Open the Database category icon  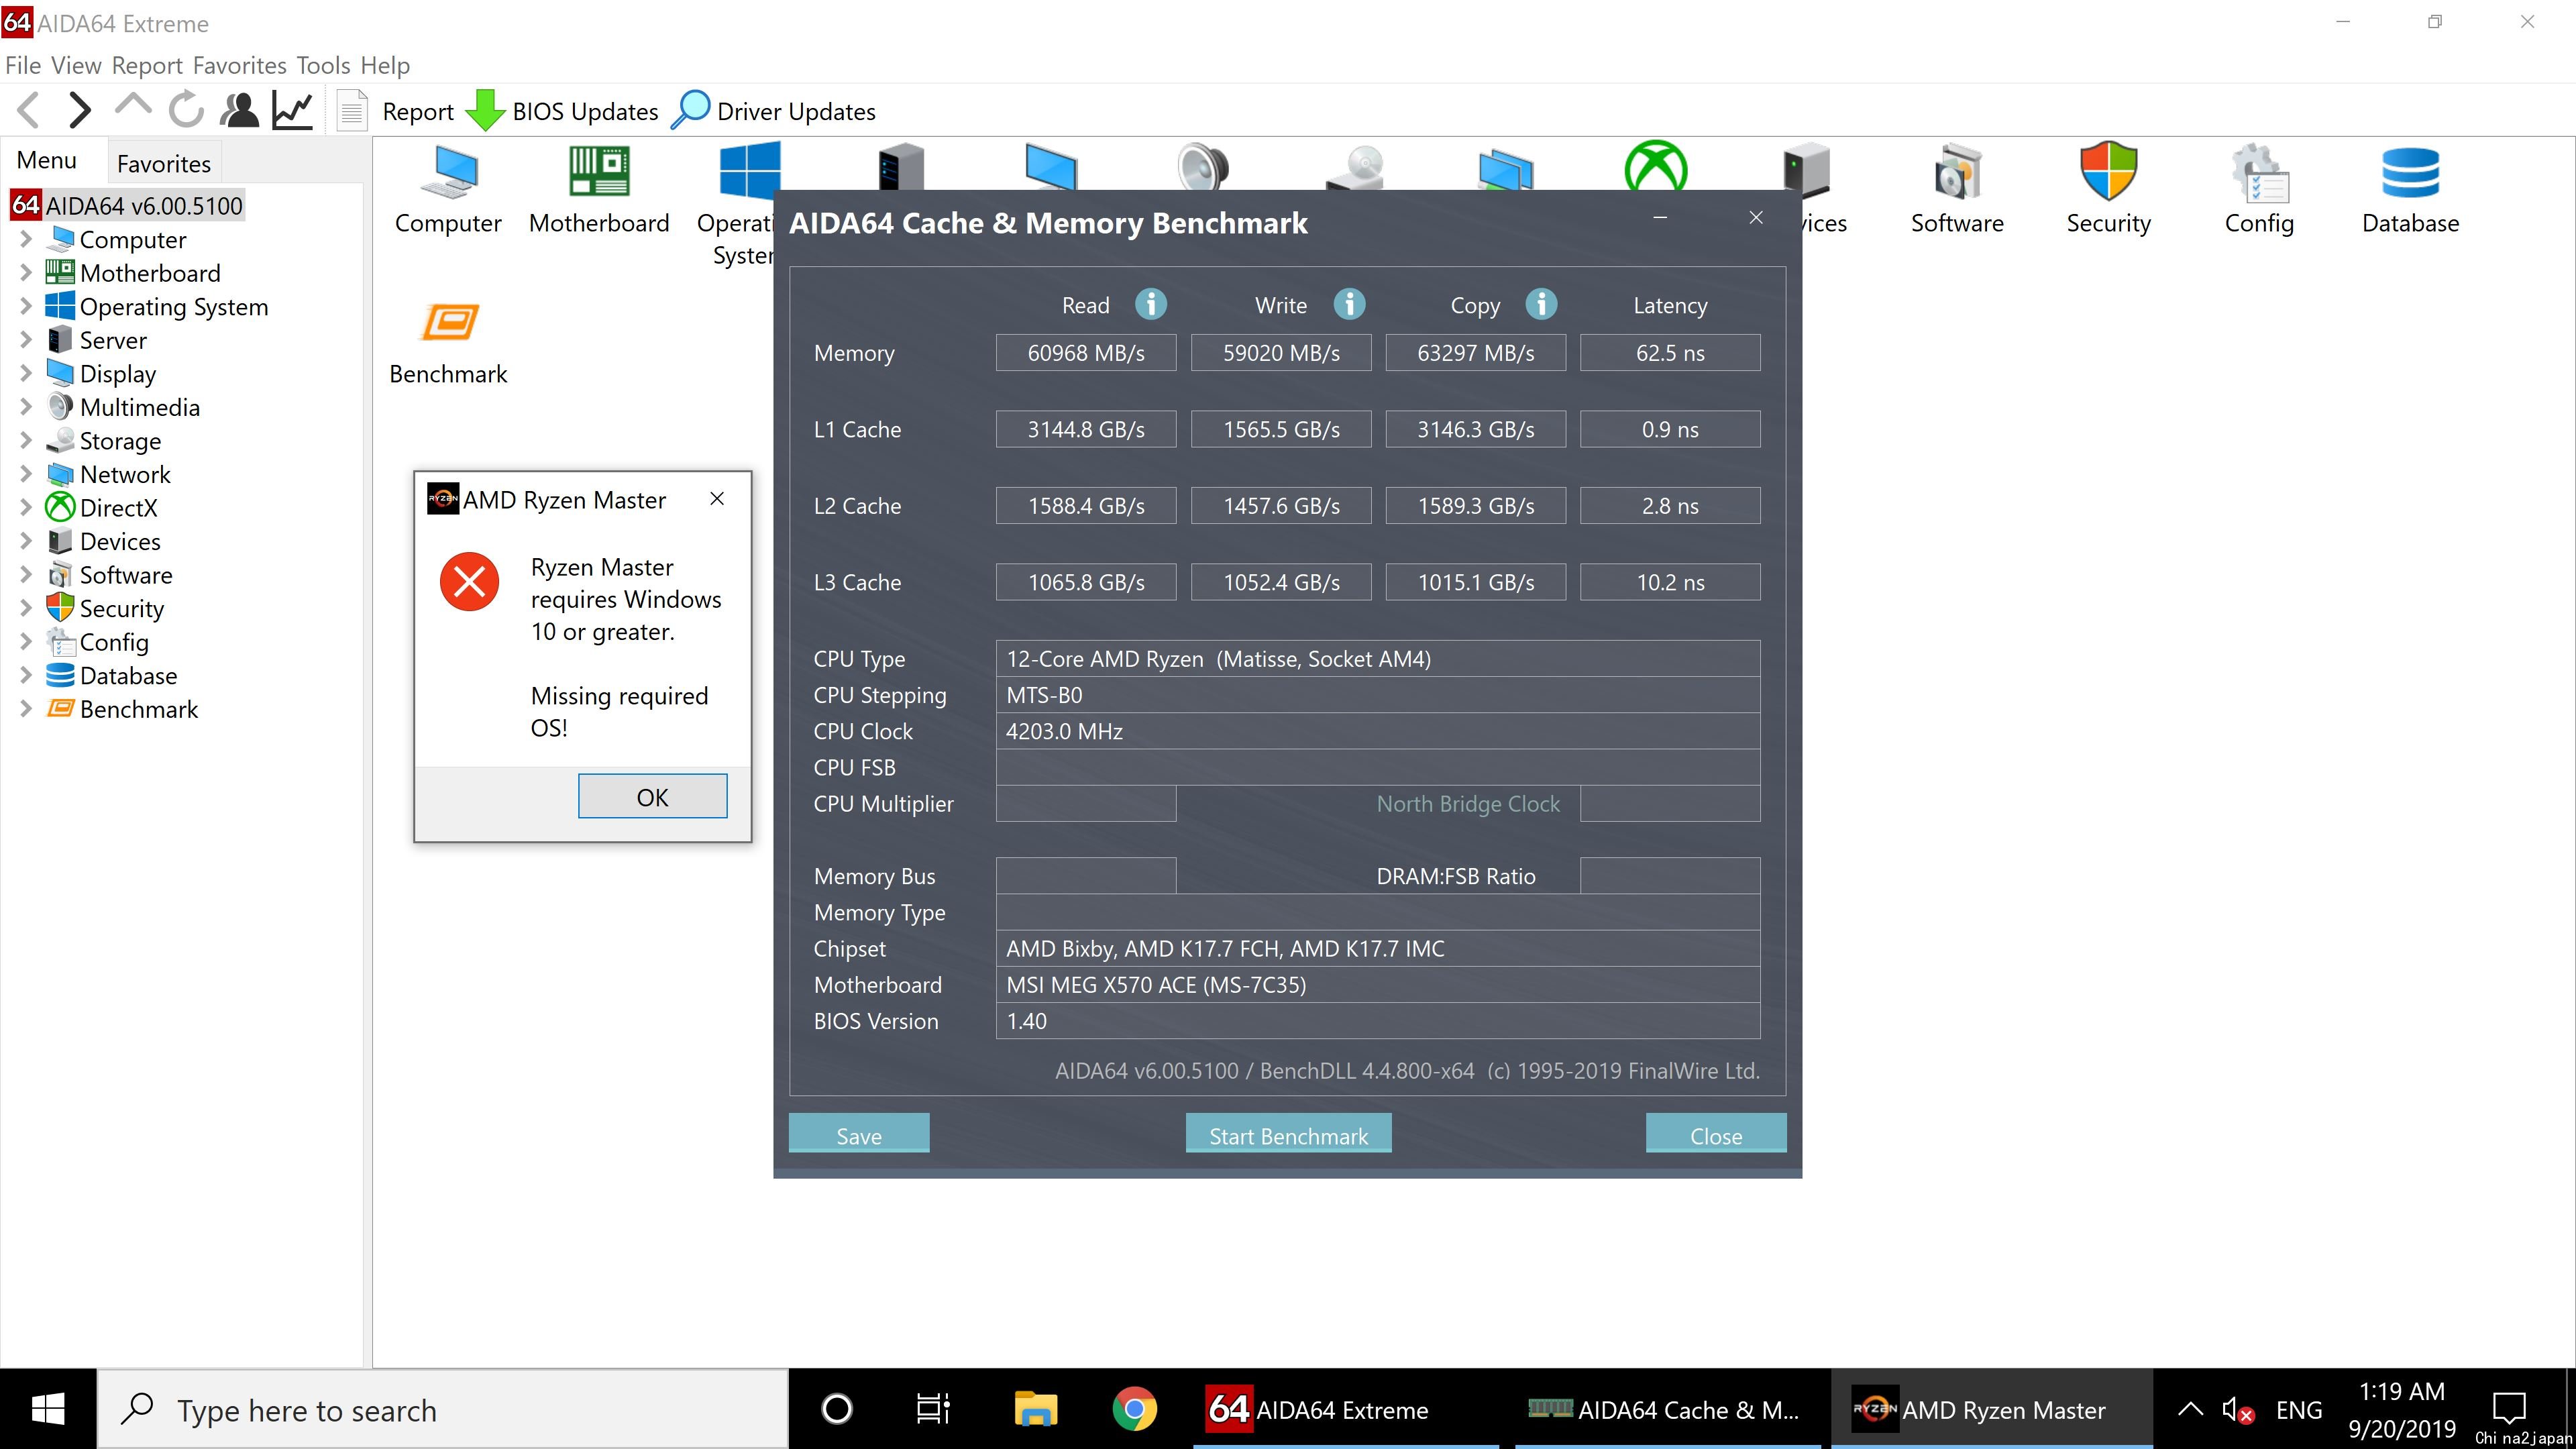(2410, 190)
